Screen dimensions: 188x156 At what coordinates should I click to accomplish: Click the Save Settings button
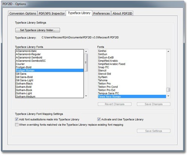point(153,131)
